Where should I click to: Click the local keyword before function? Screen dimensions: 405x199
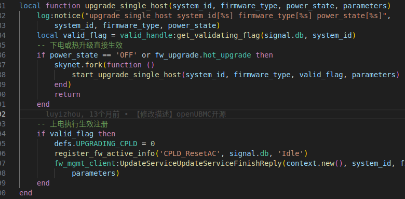(30, 6)
